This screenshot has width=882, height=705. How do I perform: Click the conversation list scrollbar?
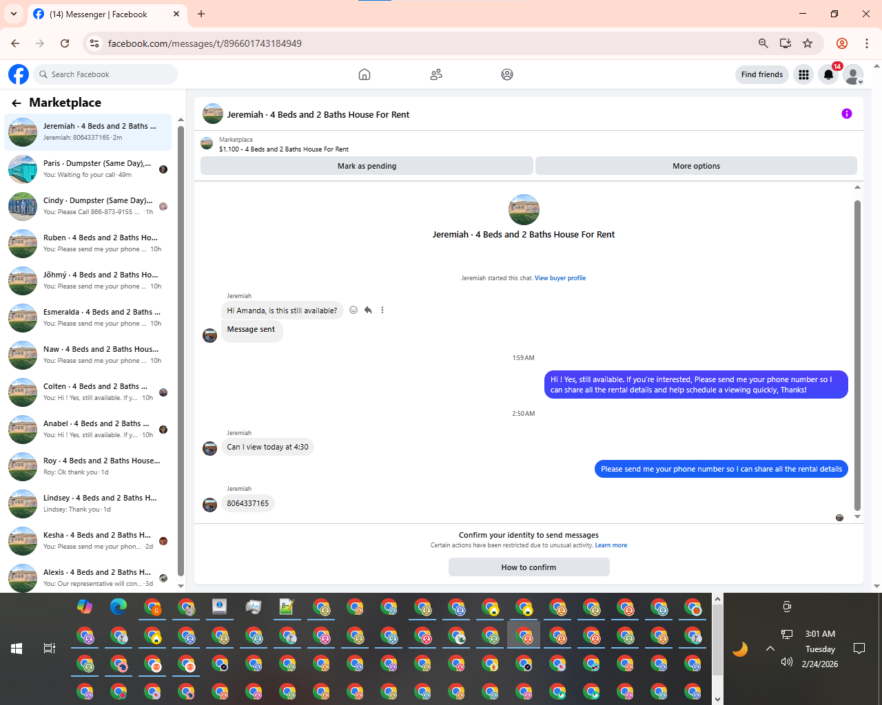pyautogui.click(x=181, y=350)
